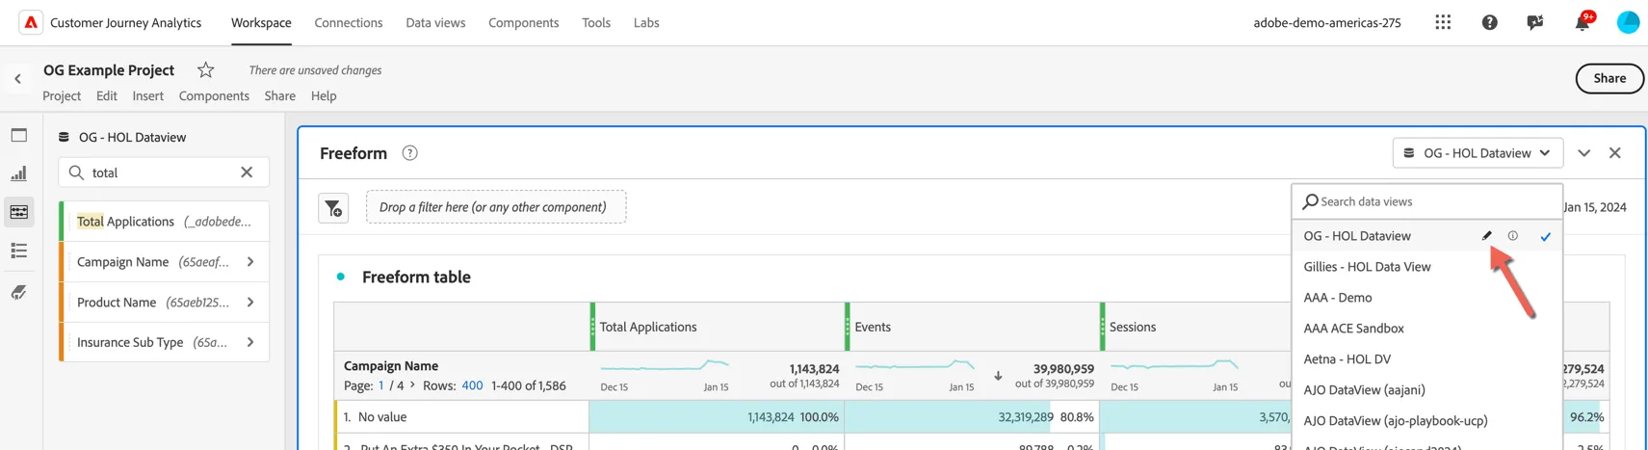Select Gillies - HOL Data View
This screenshot has height=450, width=1648.
point(1426,267)
